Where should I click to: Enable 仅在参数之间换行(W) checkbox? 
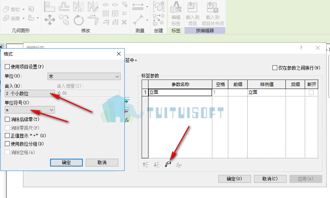click(275, 68)
